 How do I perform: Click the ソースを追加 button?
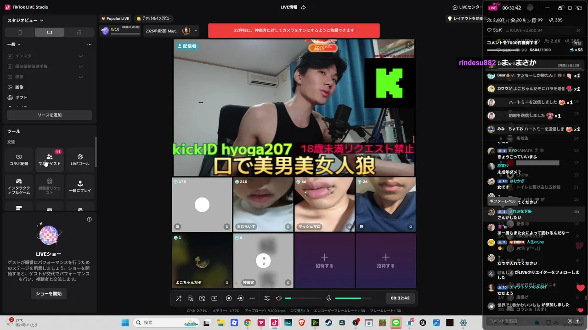(x=49, y=115)
